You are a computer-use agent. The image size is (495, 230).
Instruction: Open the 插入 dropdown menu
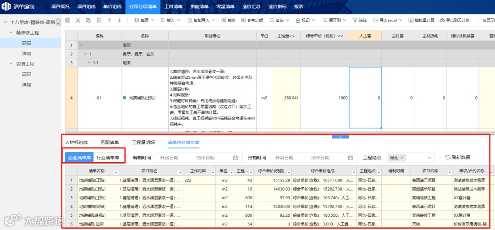[170, 20]
